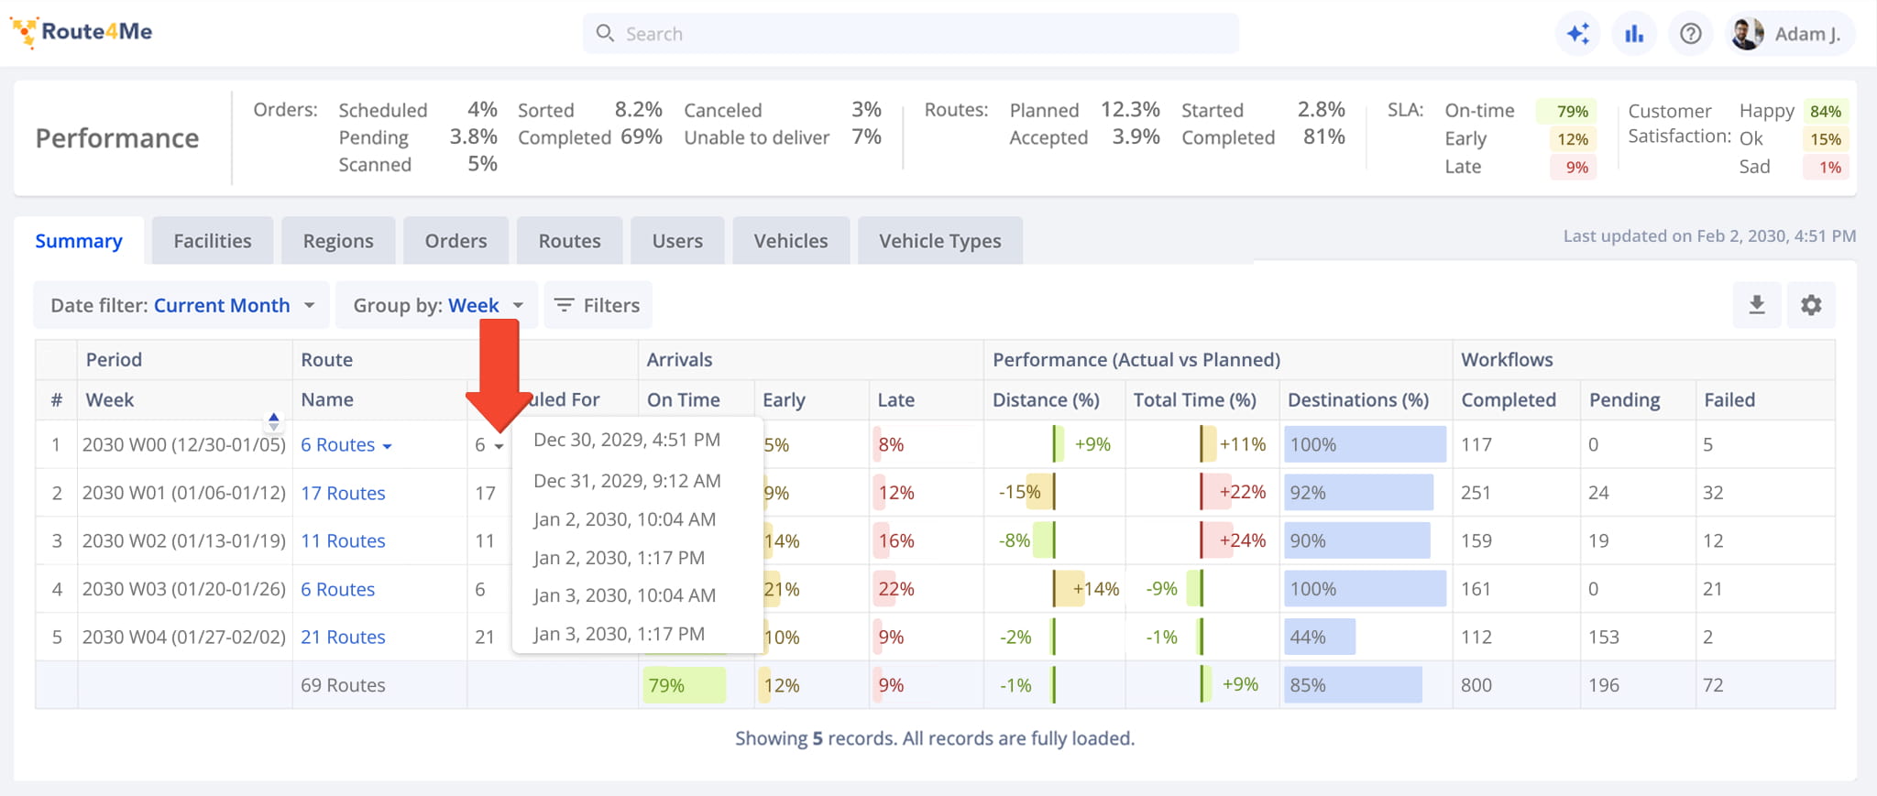Collapse the scheduled dates dropdown next to 6
This screenshot has height=796, width=1877.
[x=499, y=446]
